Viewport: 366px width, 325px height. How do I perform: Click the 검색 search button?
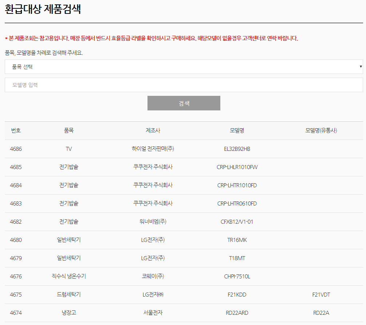pos(184,103)
